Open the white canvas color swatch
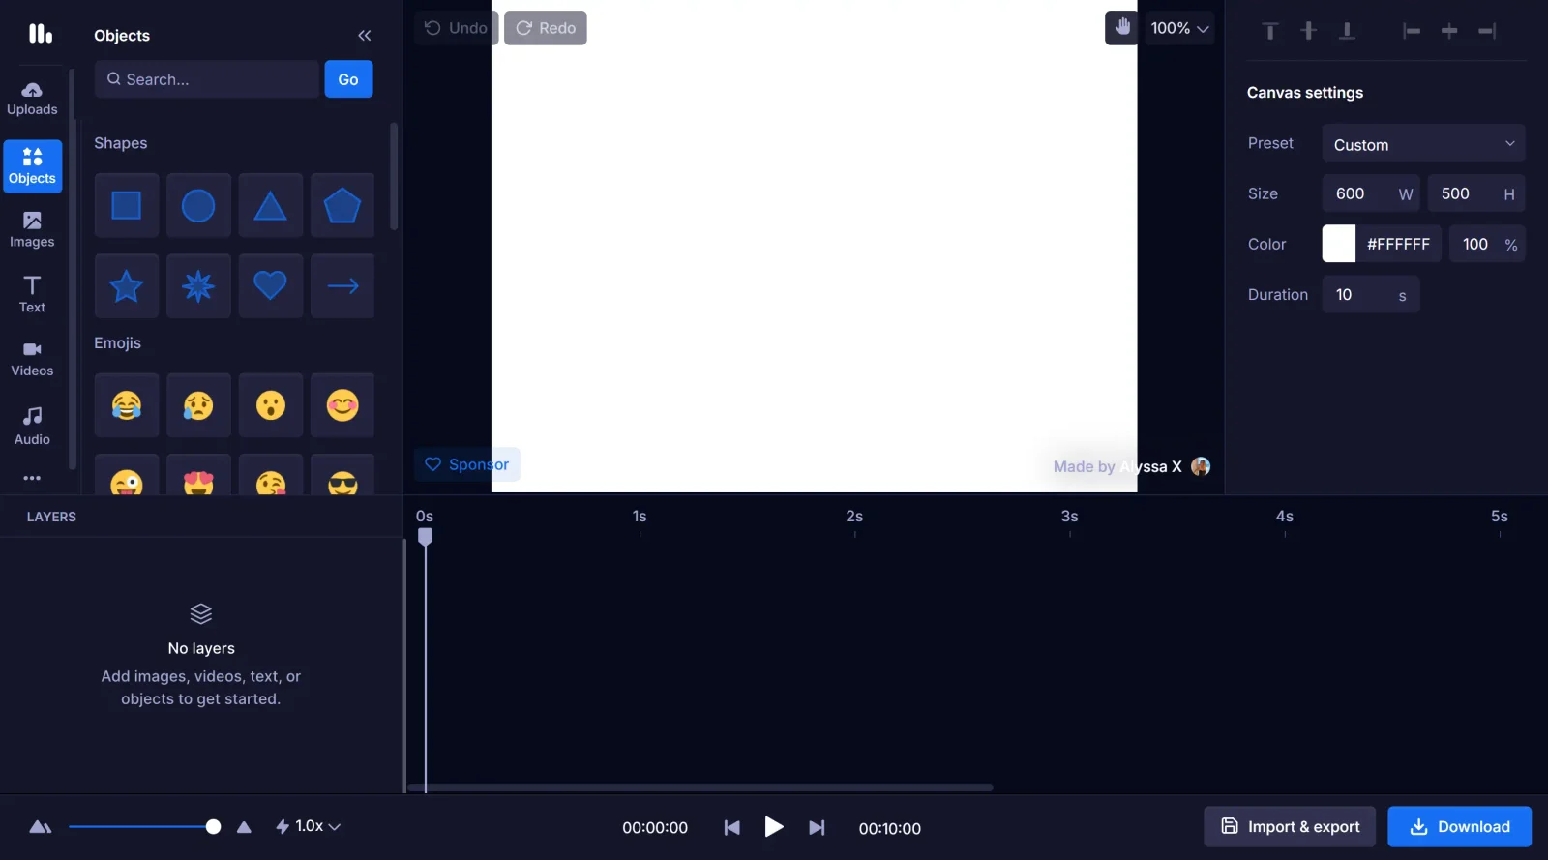Screen dimensions: 1548x860 click(x=1339, y=244)
